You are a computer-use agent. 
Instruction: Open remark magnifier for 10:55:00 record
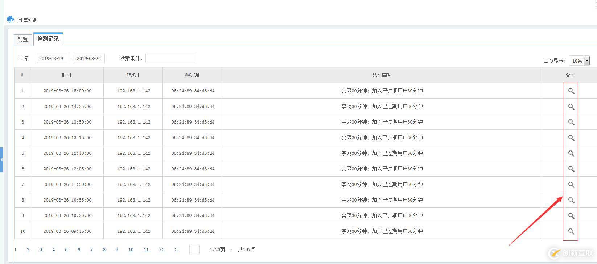click(571, 200)
